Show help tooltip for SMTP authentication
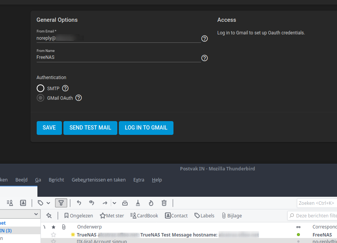 click(65, 88)
